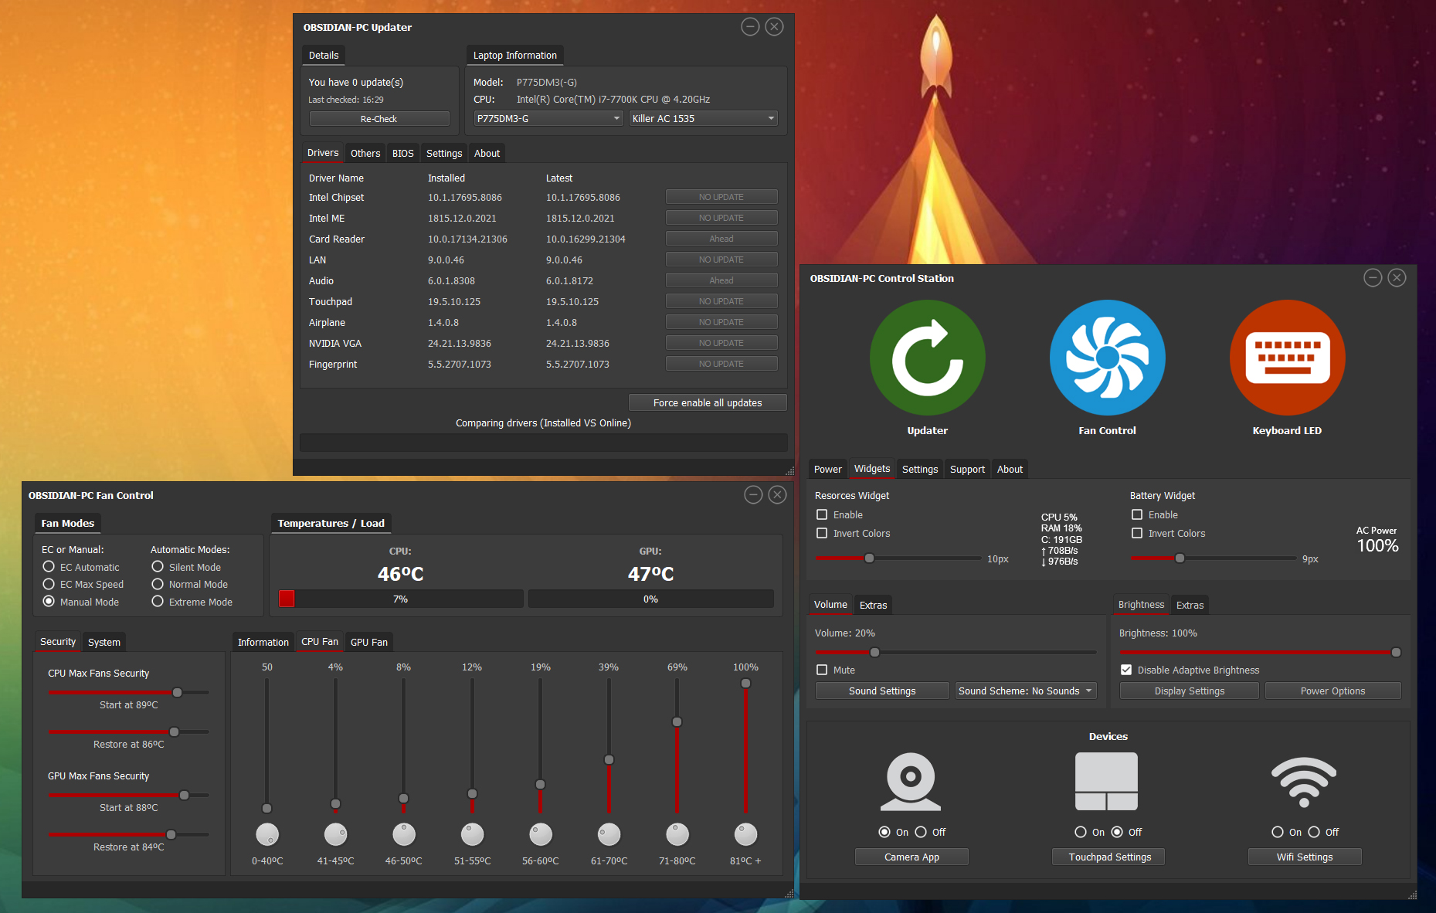Open the GPU Fan tab
Screen dimensions: 1436x913
[x=369, y=642]
